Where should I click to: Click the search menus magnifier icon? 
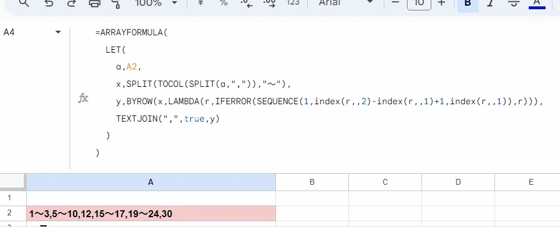point(24,3)
